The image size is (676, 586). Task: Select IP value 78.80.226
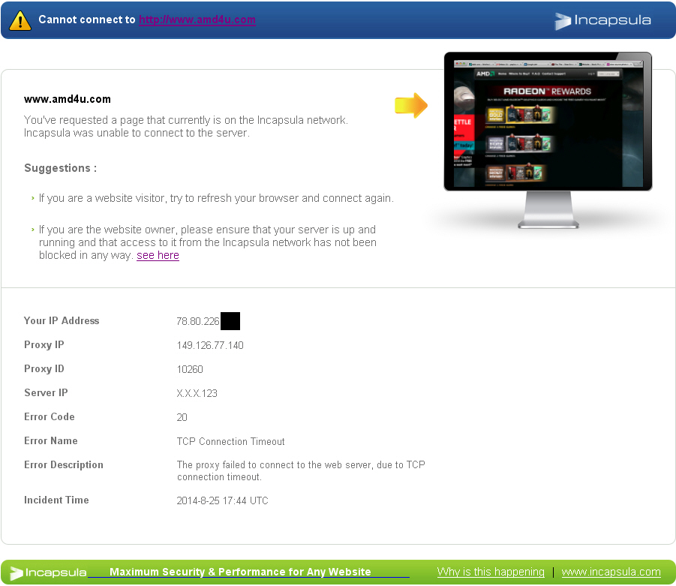point(198,321)
